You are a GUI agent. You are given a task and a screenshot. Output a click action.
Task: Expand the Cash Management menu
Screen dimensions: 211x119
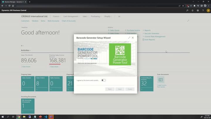pyautogui.click(x=71, y=16)
